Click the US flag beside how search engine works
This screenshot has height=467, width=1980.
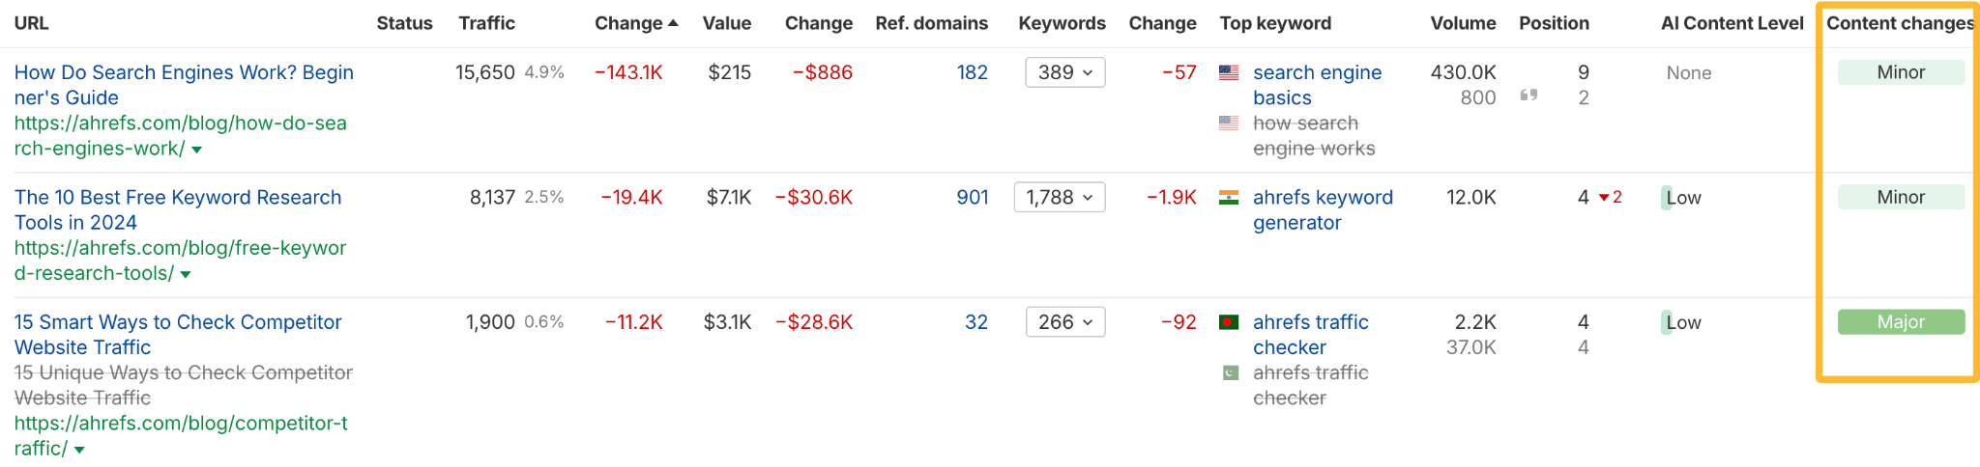point(1229,123)
